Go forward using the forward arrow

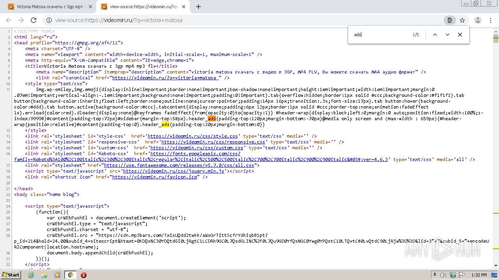21,20
